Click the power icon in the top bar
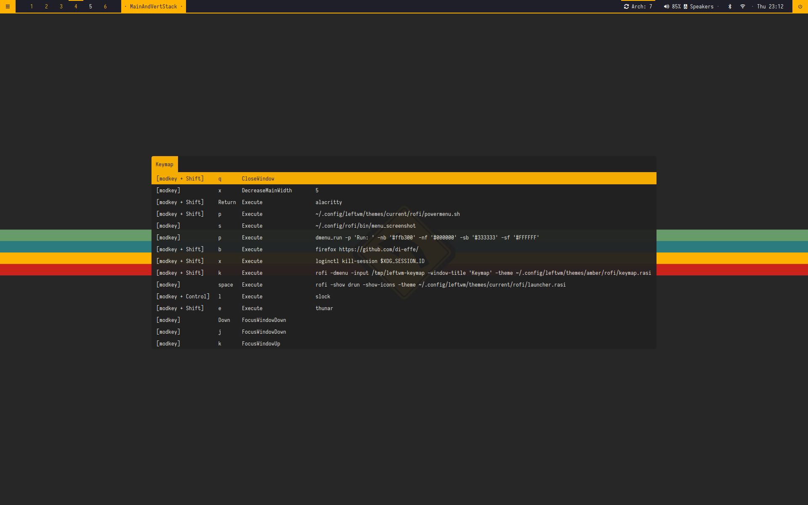This screenshot has height=505, width=808. [800, 6]
